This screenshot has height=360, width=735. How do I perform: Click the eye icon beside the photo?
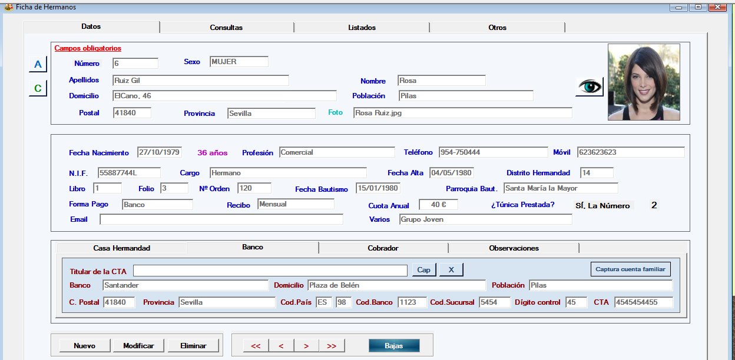click(590, 86)
